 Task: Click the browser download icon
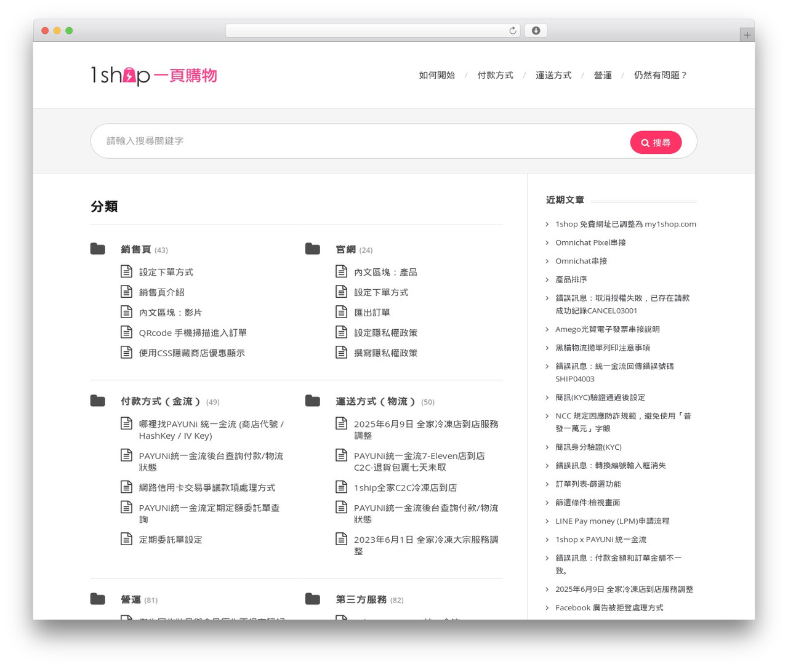tap(536, 31)
